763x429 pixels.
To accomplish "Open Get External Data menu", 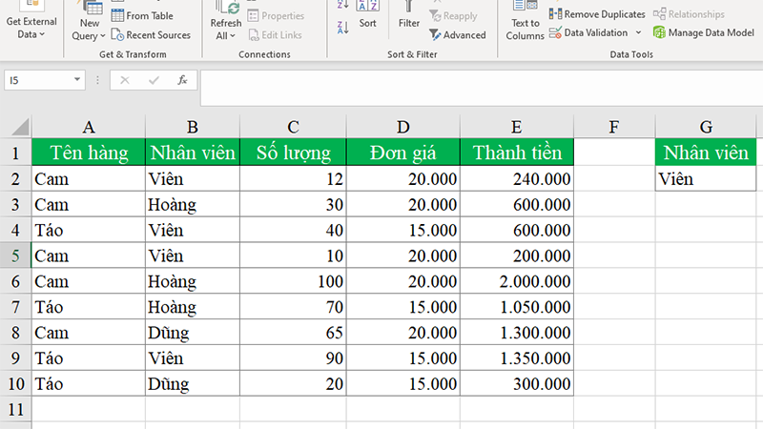I will coord(31,22).
